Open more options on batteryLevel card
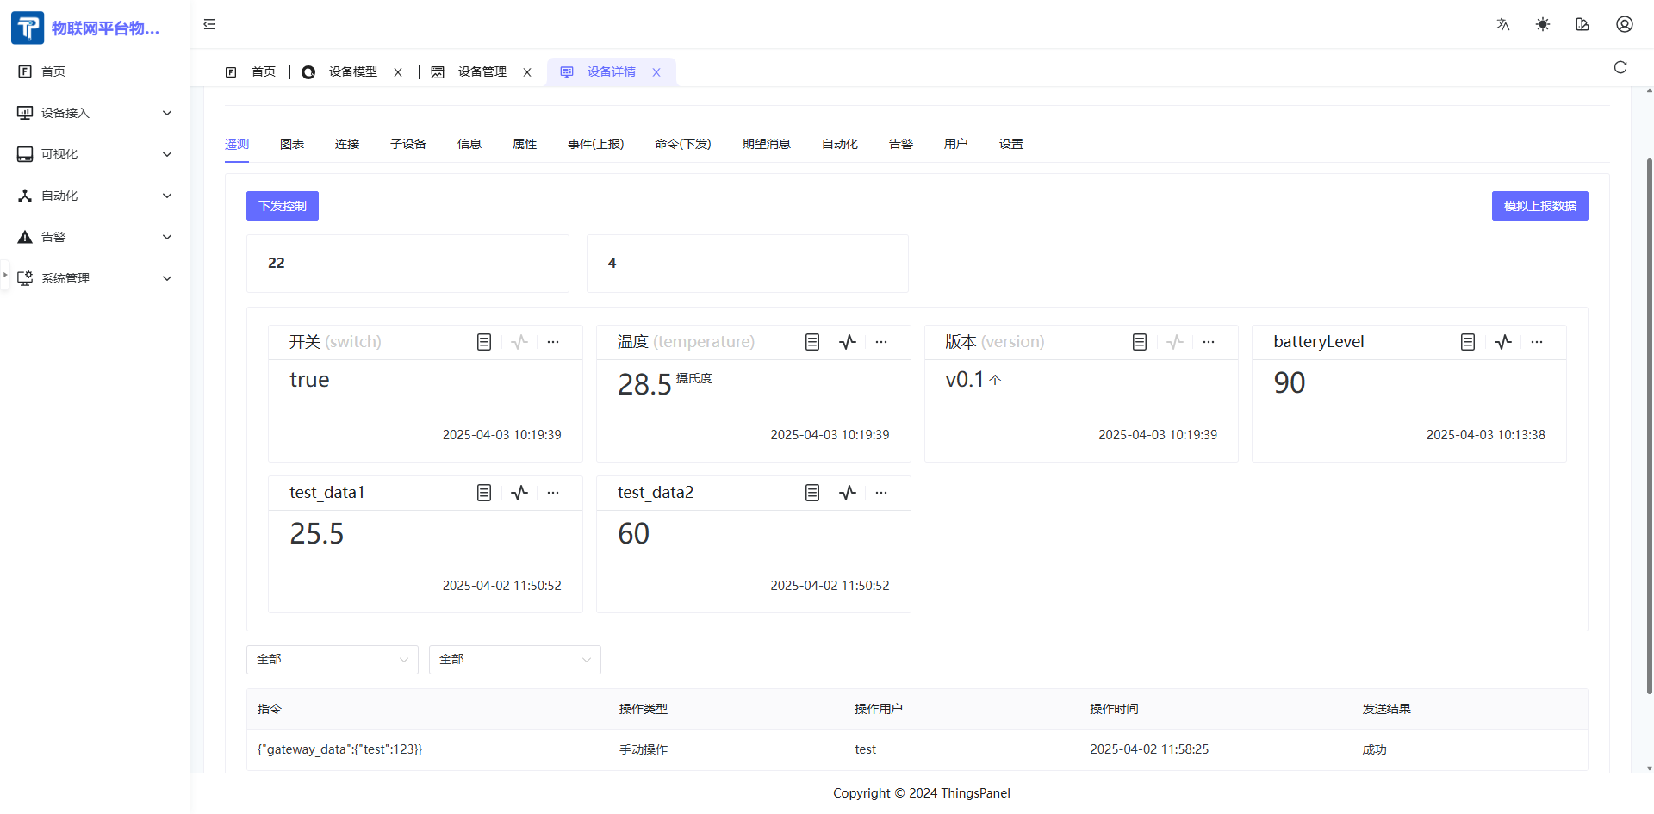Screen dimensions: 1654x814 [x=1537, y=342]
